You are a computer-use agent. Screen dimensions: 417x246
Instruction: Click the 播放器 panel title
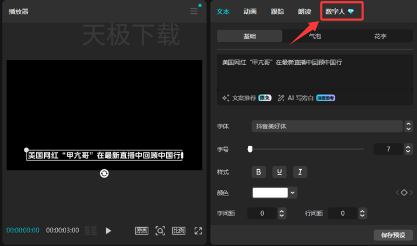(x=18, y=11)
